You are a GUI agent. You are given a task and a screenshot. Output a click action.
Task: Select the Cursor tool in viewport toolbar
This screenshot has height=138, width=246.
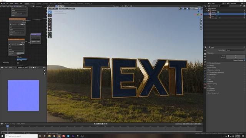pyautogui.click(x=50, y=15)
